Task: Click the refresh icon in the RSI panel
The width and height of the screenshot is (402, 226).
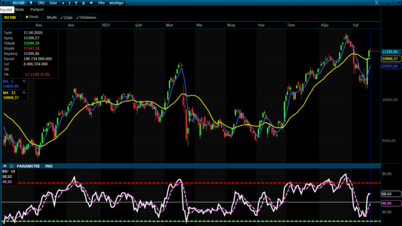Action: tap(12, 166)
